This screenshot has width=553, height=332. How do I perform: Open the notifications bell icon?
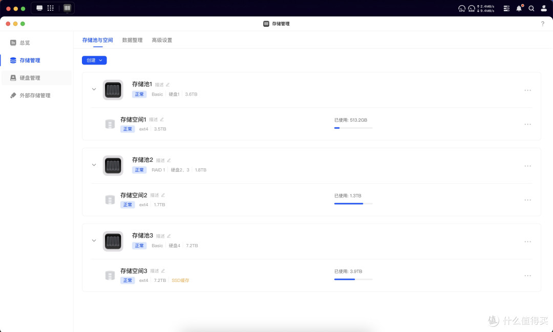[x=519, y=9]
